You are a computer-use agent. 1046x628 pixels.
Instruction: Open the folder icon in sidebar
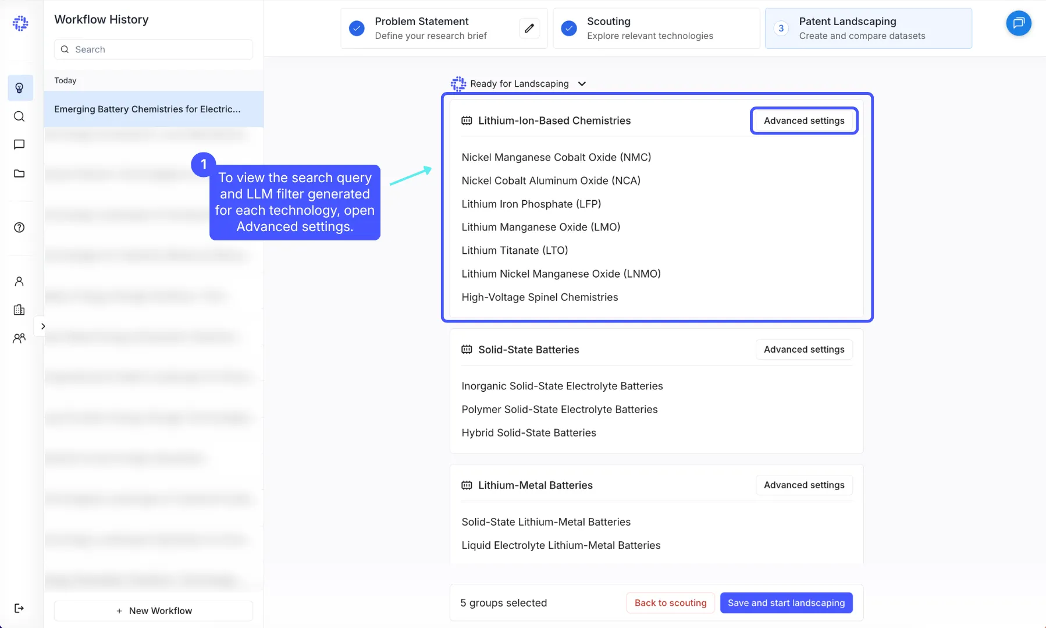tap(19, 173)
